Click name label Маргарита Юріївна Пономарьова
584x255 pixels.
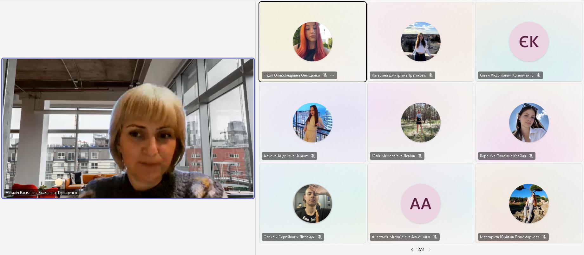coord(509,237)
